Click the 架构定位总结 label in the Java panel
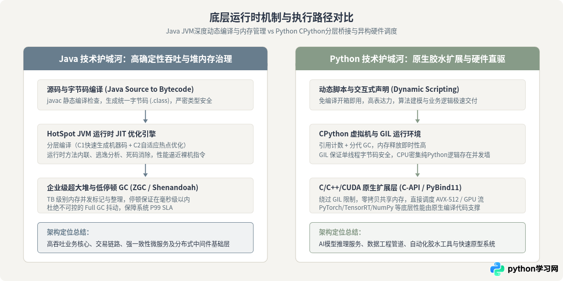Viewport: 563px width, 281px height. 68,232
